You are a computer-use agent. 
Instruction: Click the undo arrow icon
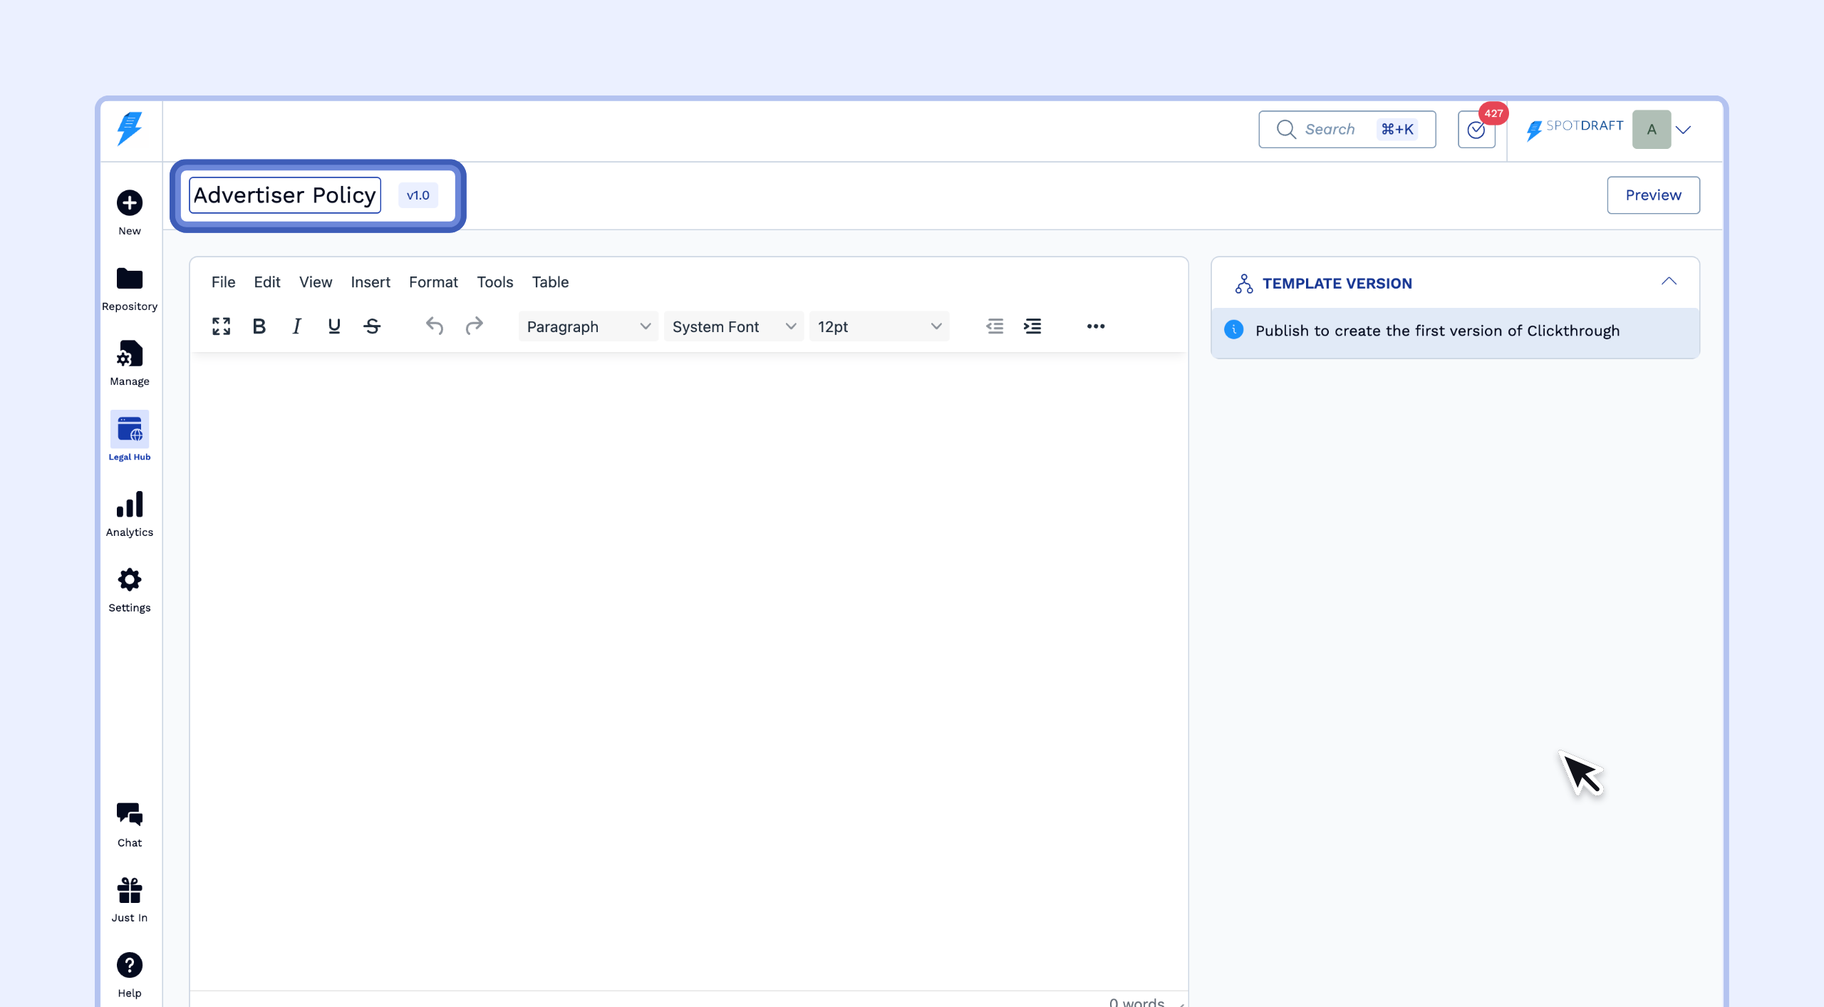pos(435,326)
